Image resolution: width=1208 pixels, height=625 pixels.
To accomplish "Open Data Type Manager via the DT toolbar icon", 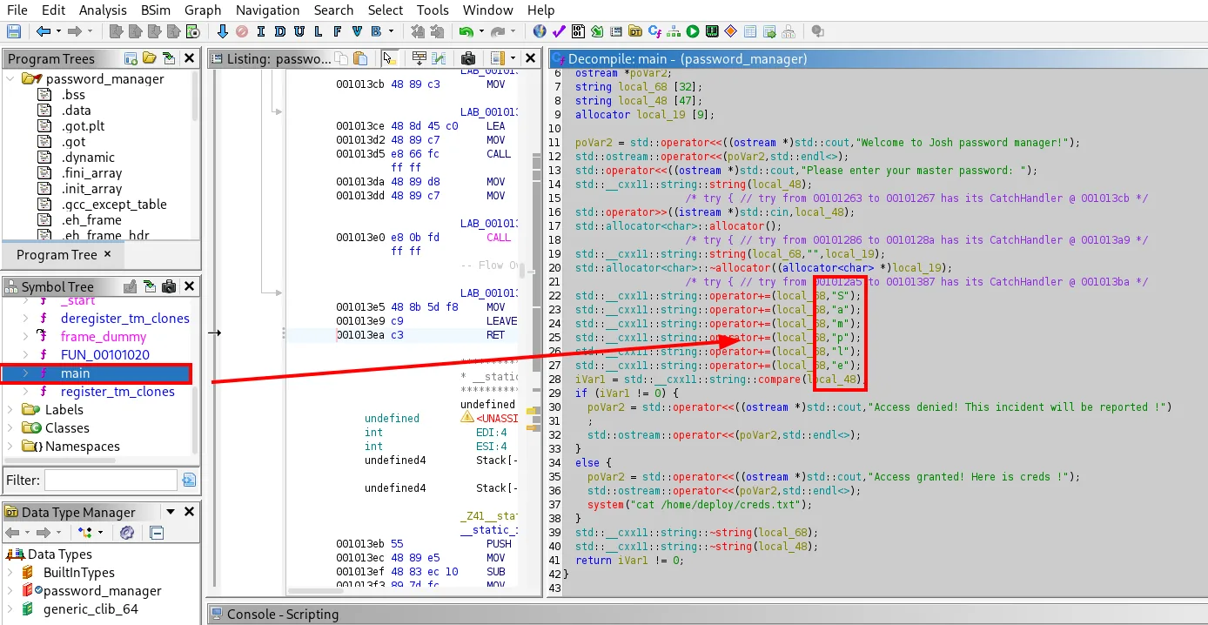I will (x=635, y=31).
